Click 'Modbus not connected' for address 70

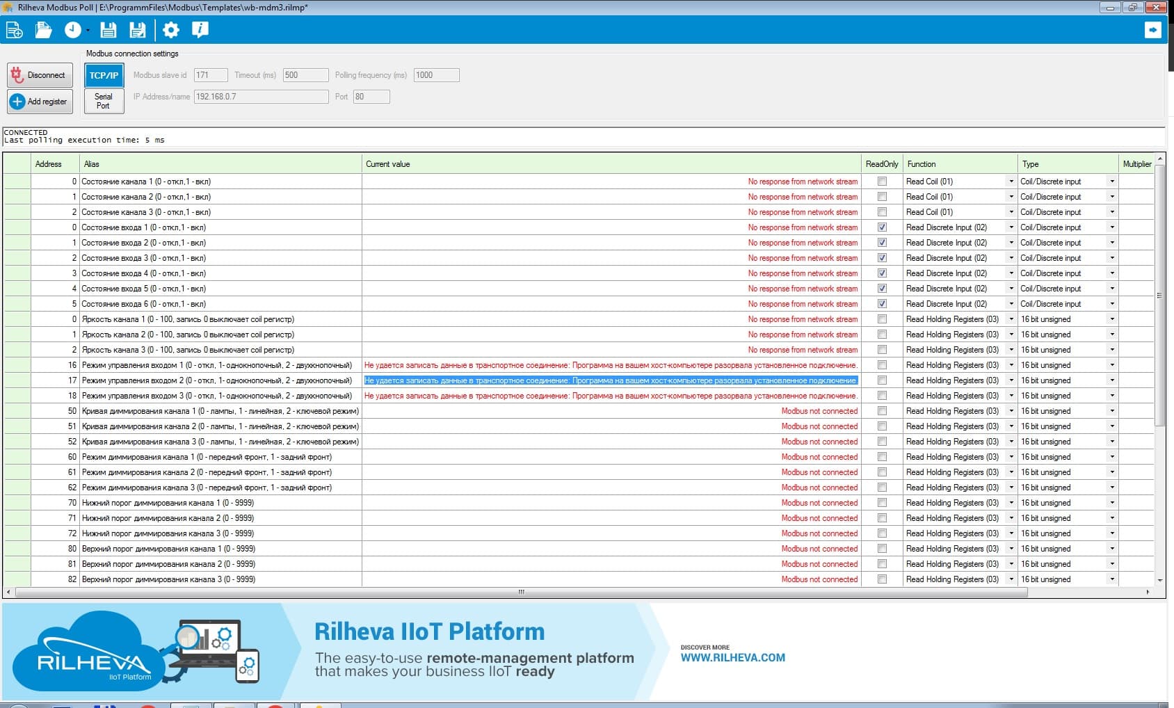pos(819,503)
